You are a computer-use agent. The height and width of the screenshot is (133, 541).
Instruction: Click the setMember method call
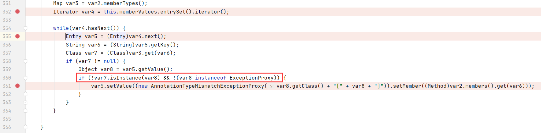pos(407,86)
